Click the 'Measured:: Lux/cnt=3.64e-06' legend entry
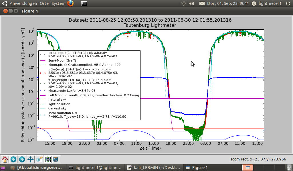 [x=72, y=91]
